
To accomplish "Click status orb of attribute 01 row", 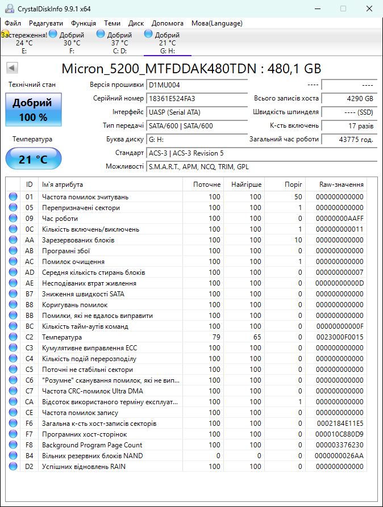I will (13, 196).
